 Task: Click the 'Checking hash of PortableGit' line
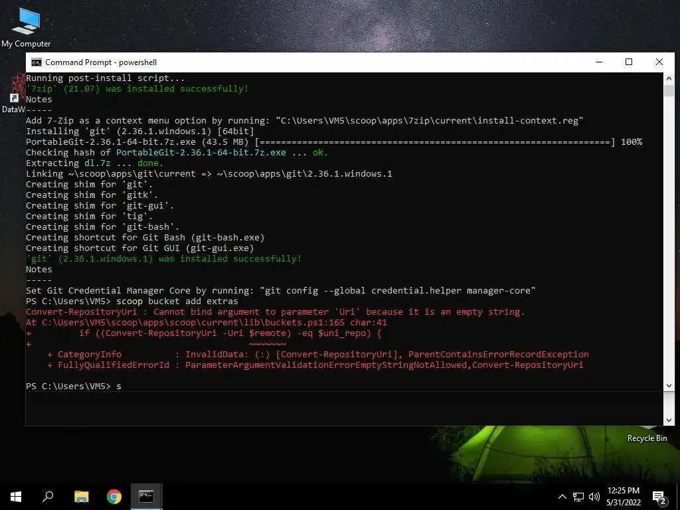point(177,152)
